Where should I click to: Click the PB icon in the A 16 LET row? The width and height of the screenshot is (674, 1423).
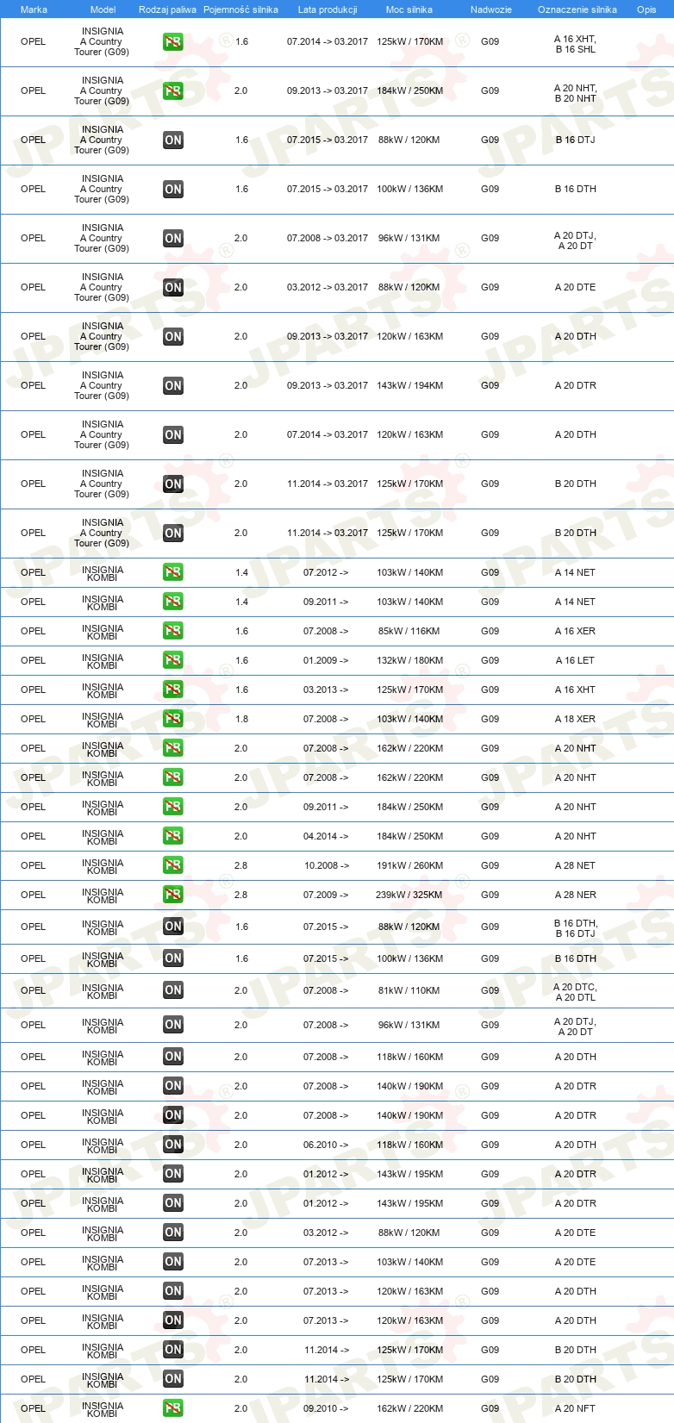point(173,660)
